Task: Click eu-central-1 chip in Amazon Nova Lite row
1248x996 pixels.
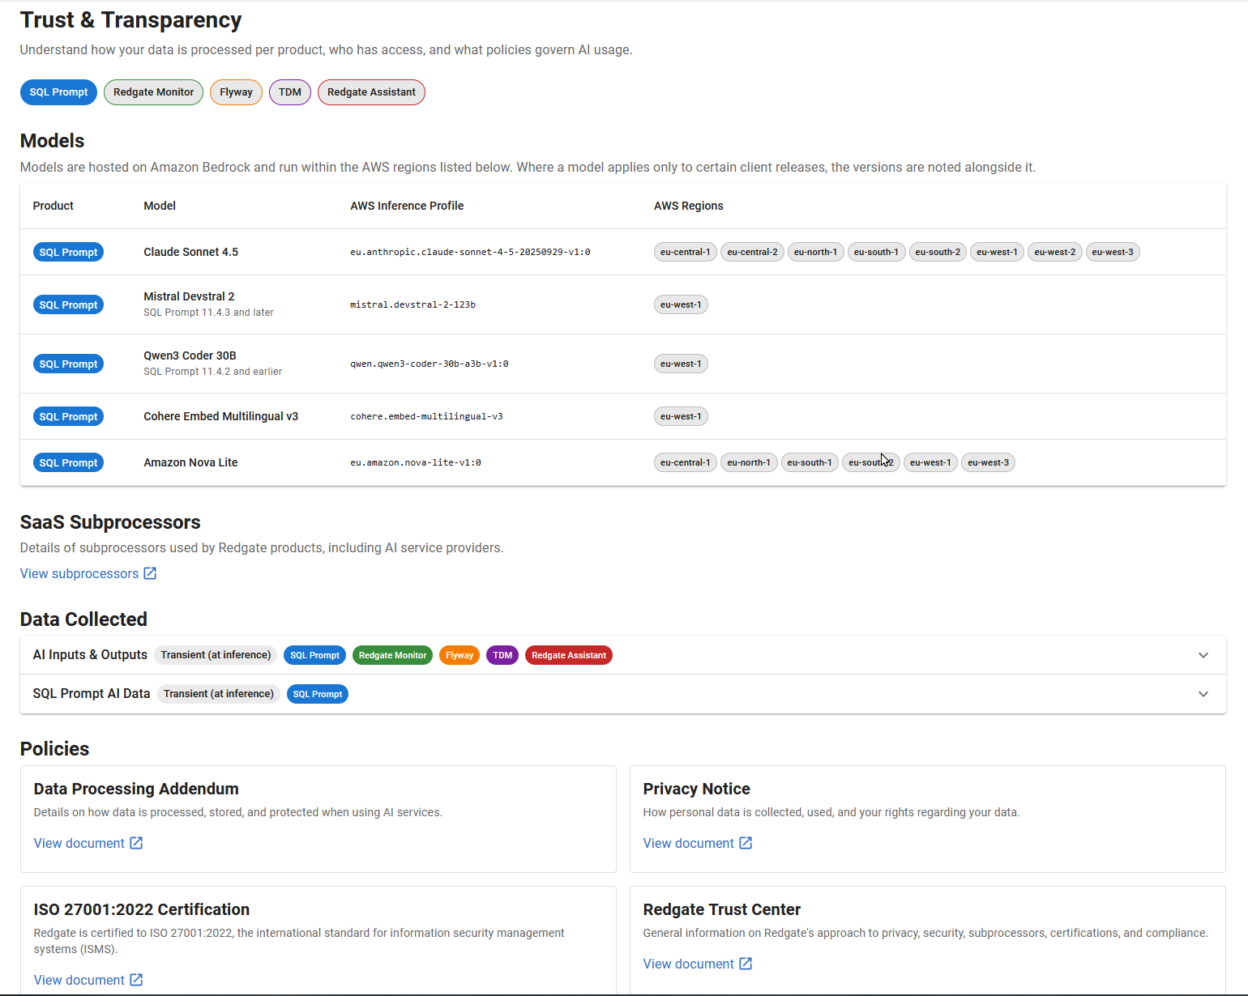Action: pyautogui.click(x=686, y=462)
